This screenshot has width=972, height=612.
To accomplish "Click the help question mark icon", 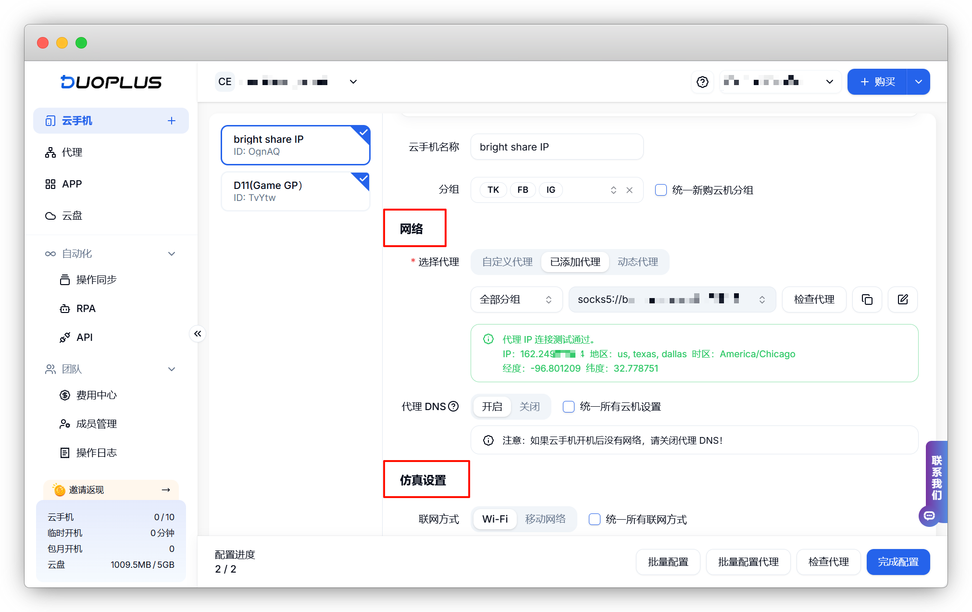I will (702, 82).
